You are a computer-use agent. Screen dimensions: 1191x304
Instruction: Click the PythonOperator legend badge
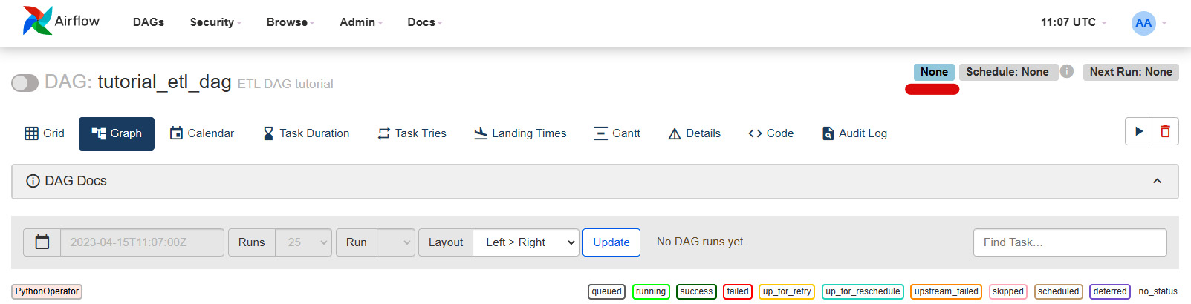(47, 291)
